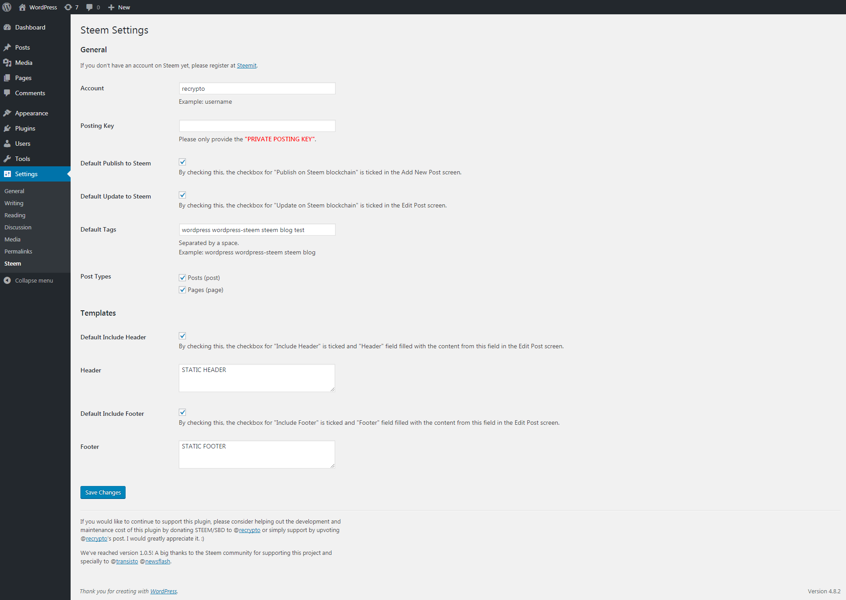Click the plus icon for New content

[x=111, y=7]
